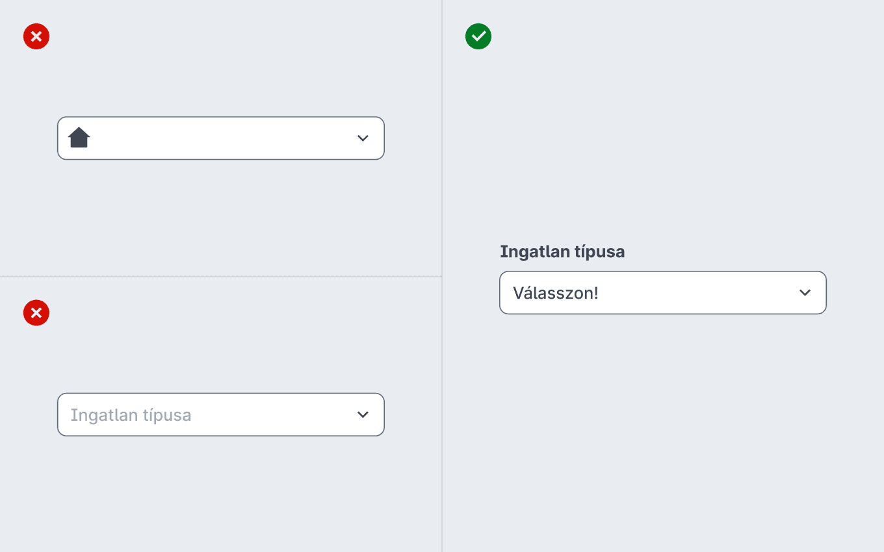This screenshot has height=552, width=884.
Task: Click the horizontal divider between the two left panels
Action: click(221, 277)
